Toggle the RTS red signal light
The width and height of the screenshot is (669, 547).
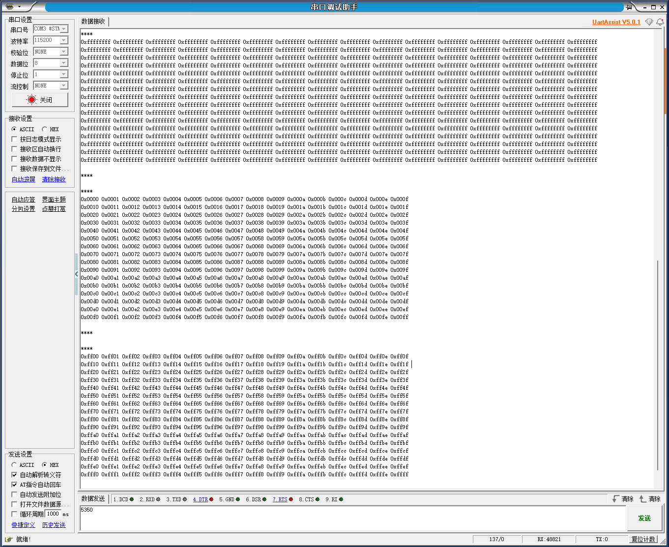[x=291, y=499]
